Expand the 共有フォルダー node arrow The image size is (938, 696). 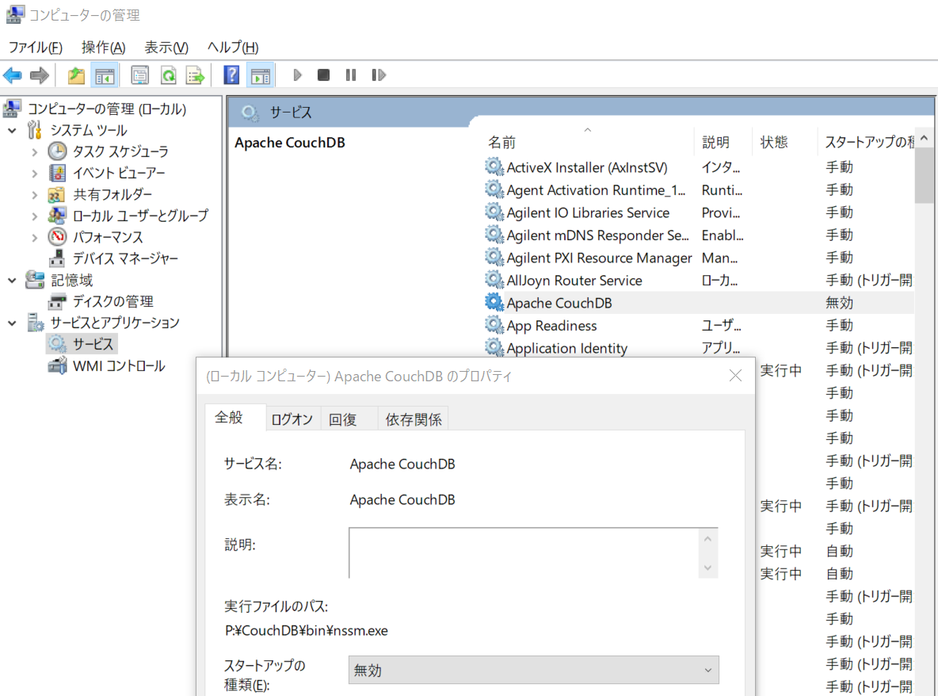point(35,195)
